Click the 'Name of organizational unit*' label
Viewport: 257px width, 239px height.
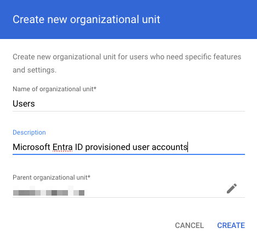click(54, 89)
